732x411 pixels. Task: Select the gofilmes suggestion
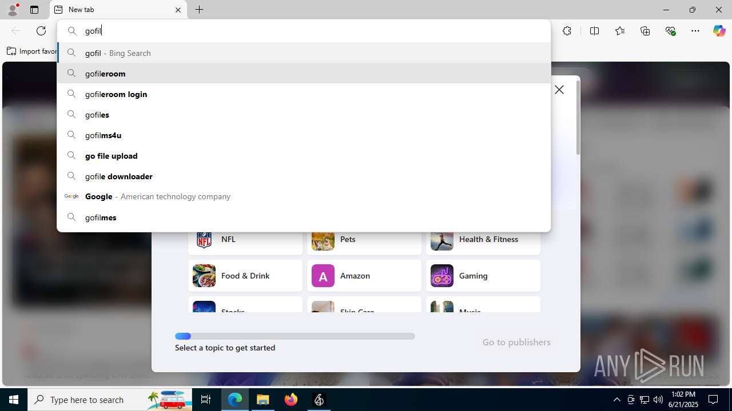(x=304, y=217)
